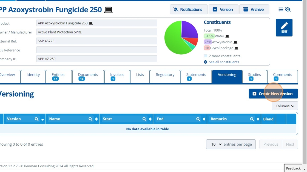The width and height of the screenshot is (307, 172).
Task: Switch to the Lists tab
Action: [140, 77]
